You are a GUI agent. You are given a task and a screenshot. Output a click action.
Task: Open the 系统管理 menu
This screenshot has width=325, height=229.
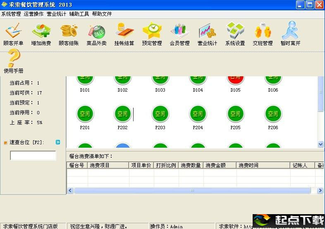pyautogui.click(x=11, y=14)
